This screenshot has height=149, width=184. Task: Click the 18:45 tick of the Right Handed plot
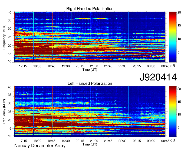tap(51, 66)
